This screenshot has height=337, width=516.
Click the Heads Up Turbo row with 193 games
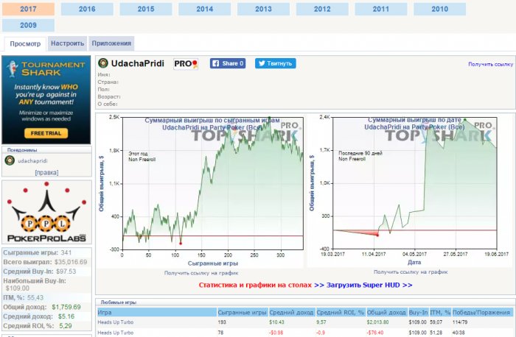pos(305,322)
